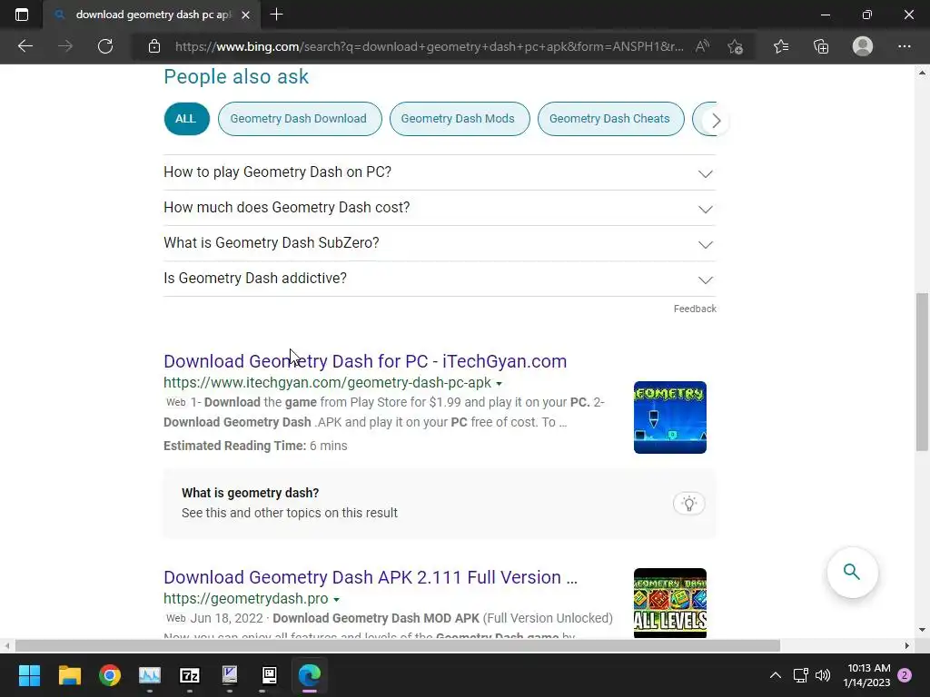Click the vertical scrollbar thumb
Viewport: 930px width, 697px height.
(922, 372)
